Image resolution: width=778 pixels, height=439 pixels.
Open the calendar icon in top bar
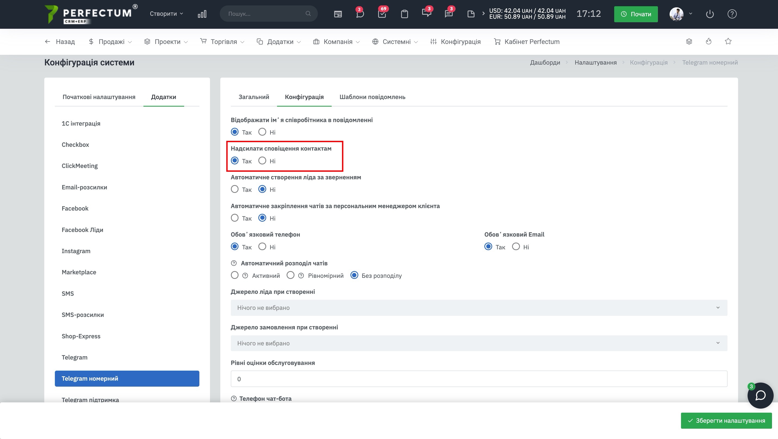click(338, 14)
